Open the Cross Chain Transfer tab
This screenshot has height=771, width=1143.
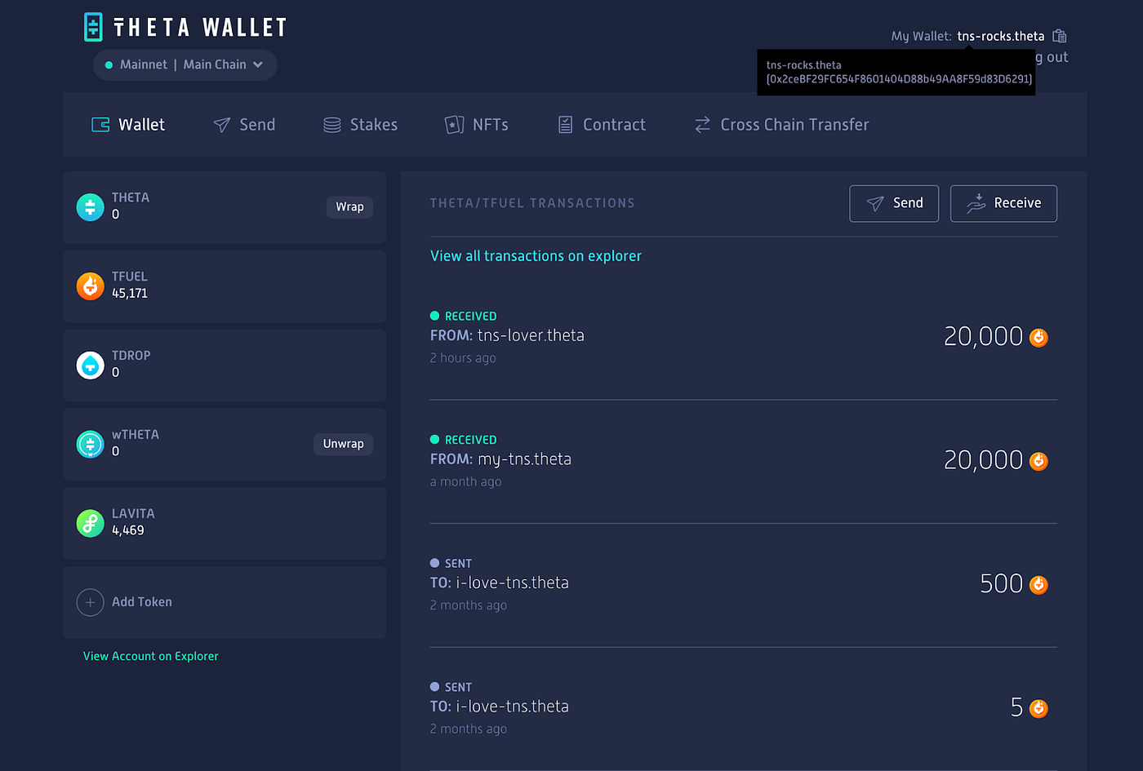781,125
